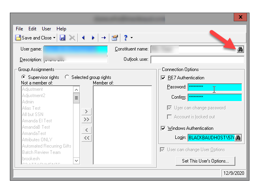Screen dimensions: 272x191
Task: Select the Batch Review Team group
Action: (41, 152)
